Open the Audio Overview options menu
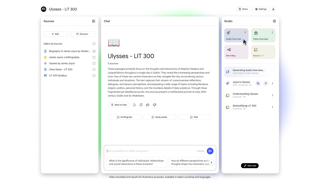This screenshot has height=180, width=320. pos(245,32)
